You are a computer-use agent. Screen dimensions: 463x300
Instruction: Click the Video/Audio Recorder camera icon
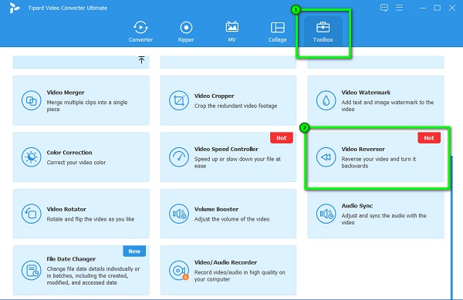[x=179, y=270]
